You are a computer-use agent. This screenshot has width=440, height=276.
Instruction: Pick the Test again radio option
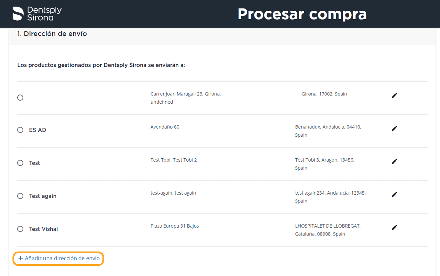tap(20, 196)
